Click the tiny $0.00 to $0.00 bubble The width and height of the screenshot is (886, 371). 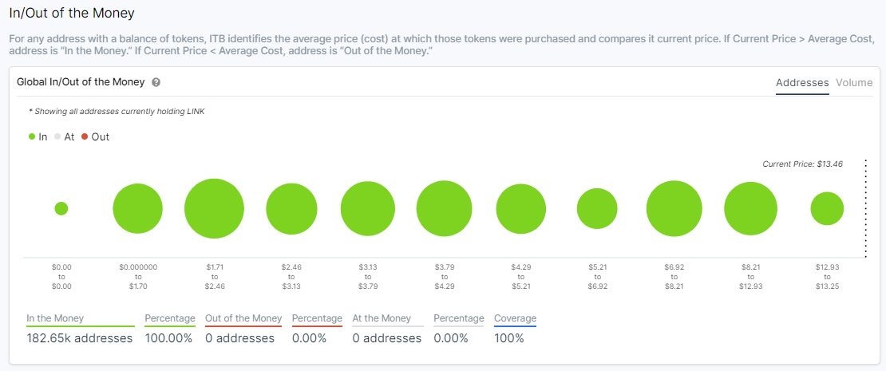pos(61,208)
